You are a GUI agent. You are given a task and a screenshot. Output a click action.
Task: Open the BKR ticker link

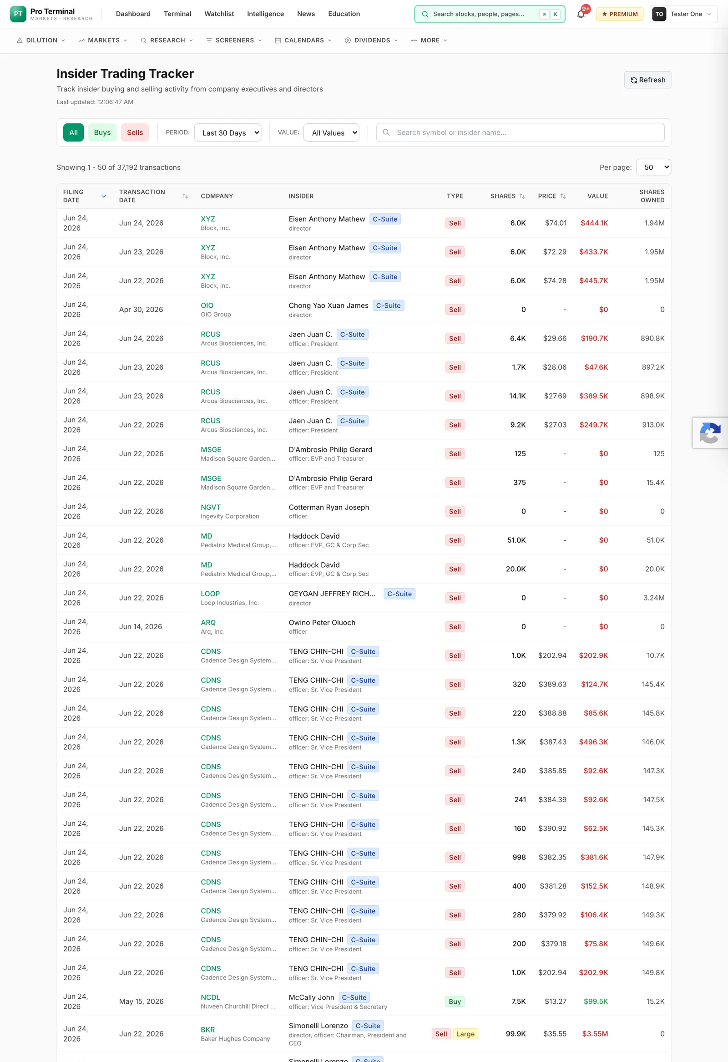click(207, 1030)
